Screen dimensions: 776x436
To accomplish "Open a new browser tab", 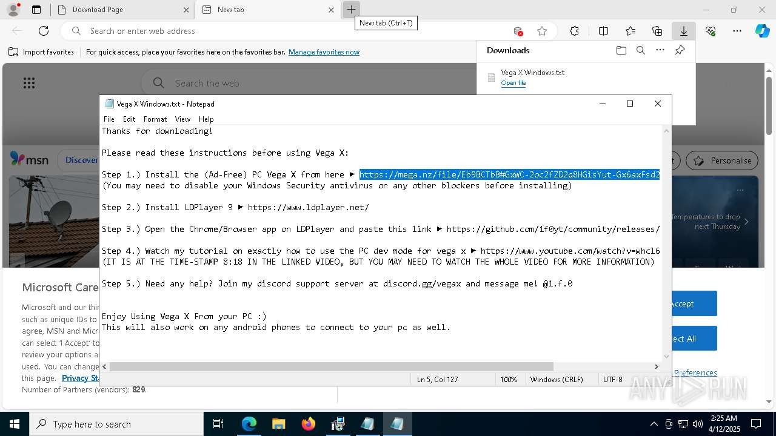I will (351, 10).
